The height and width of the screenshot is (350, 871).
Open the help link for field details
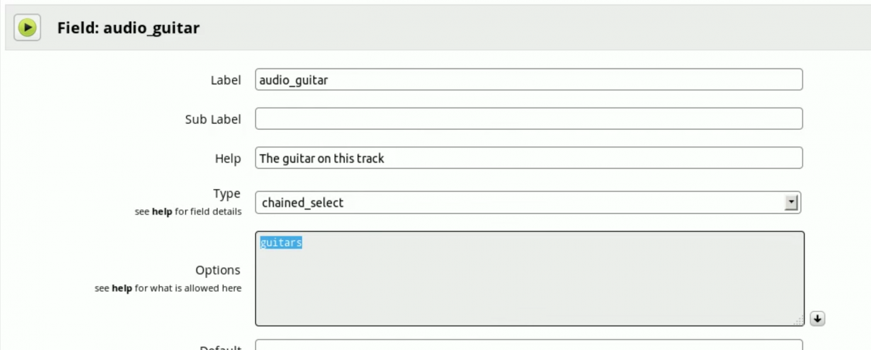click(x=162, y=212)
